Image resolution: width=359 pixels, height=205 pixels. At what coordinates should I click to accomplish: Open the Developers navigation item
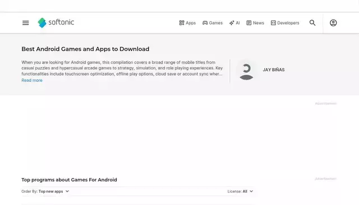tap(285, 23)
